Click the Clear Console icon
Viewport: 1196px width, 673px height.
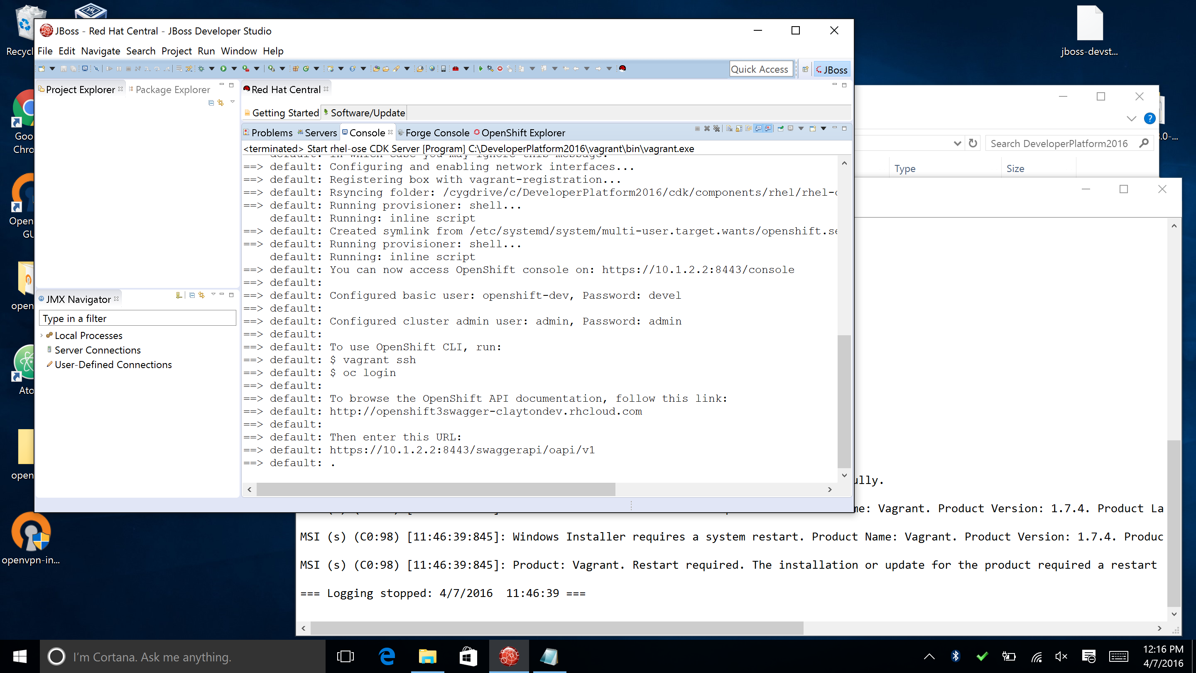click(729, 129)
